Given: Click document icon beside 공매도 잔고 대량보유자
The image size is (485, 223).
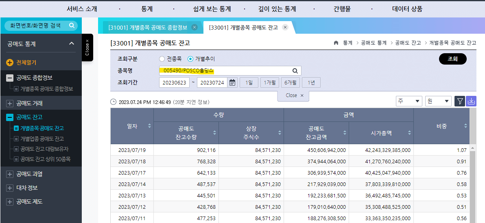Looking at the screenshot, I should [x=16, y=149].
